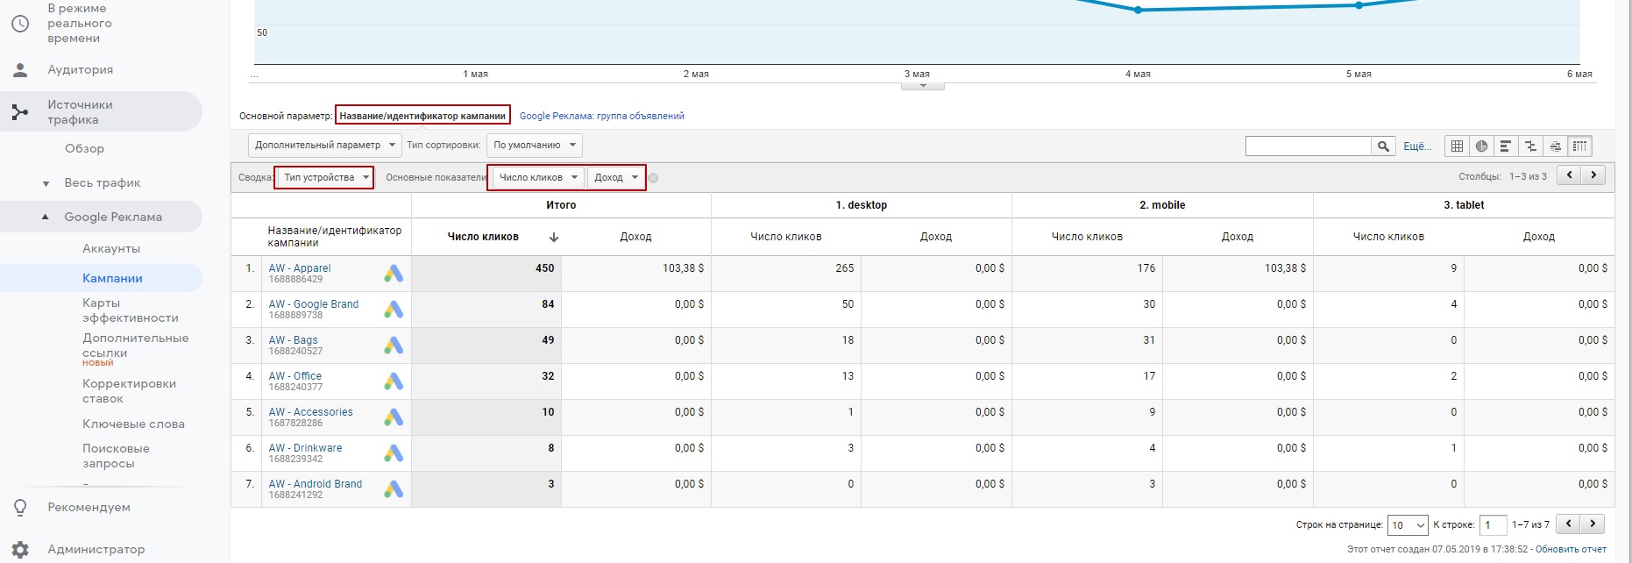Click the 2. mobile column group header

coord(1162,205)
